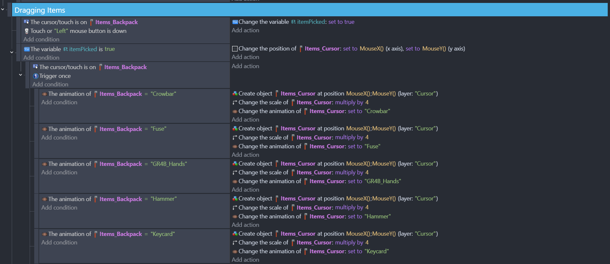
Task: Click the 'set to true' parameter value
Action: point(341,22)
